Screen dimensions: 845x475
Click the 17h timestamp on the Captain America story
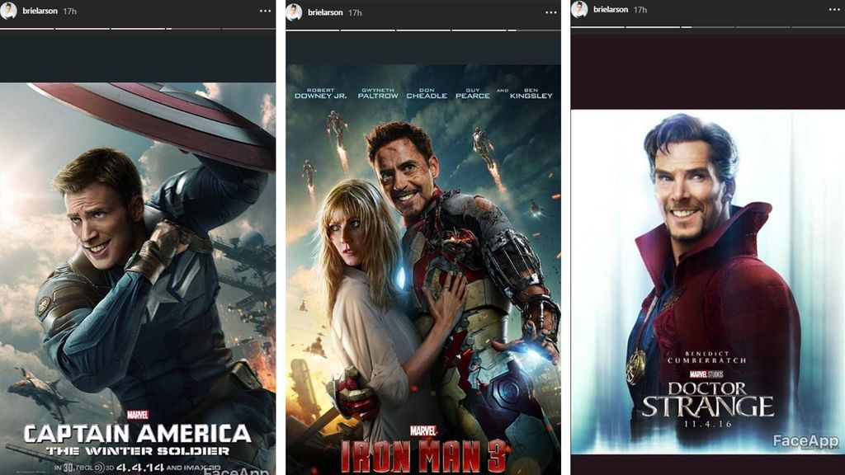(x=69, y=11)
